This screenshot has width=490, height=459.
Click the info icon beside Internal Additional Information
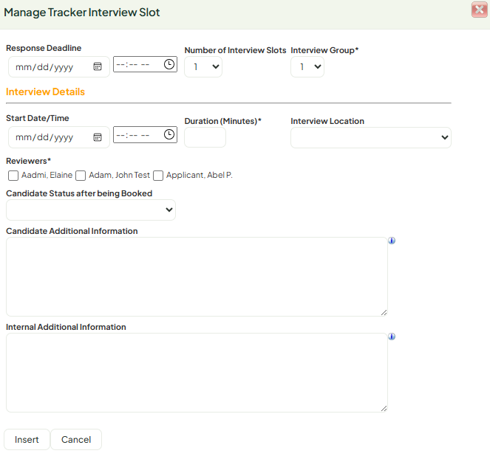392,337
